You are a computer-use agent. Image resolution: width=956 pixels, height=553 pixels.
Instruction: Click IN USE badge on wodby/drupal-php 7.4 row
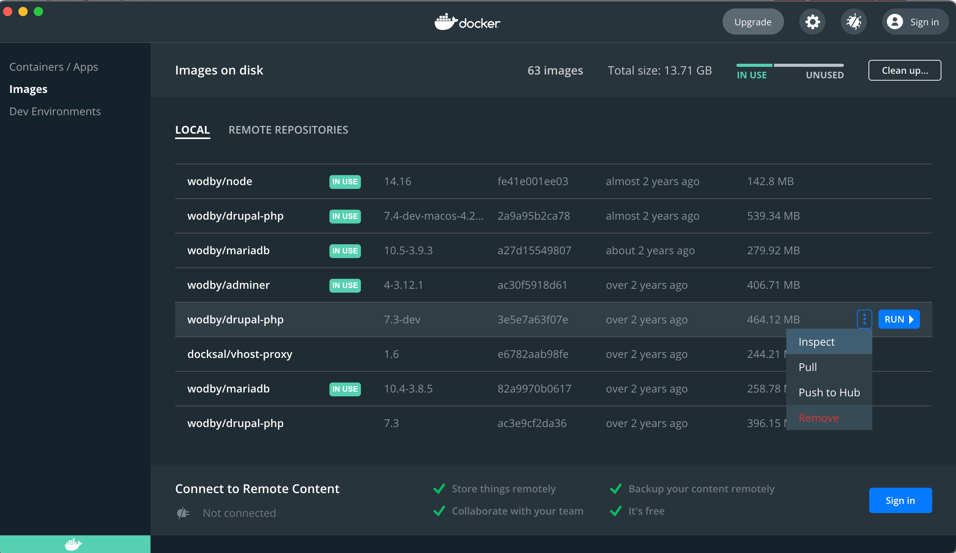[345, 216]
